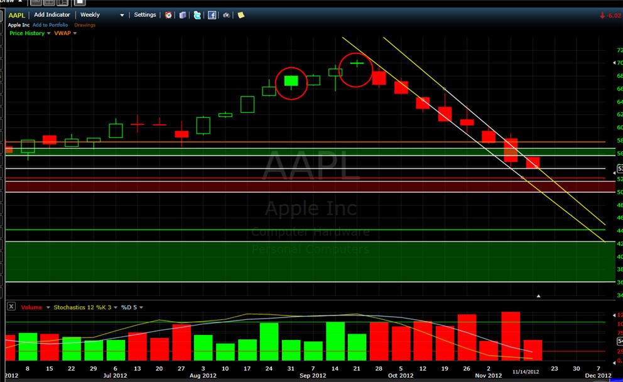This screenshot has width=623, height=382.
Task: Click the AAPL ticker symbol
Action: (x=17, y=15)
